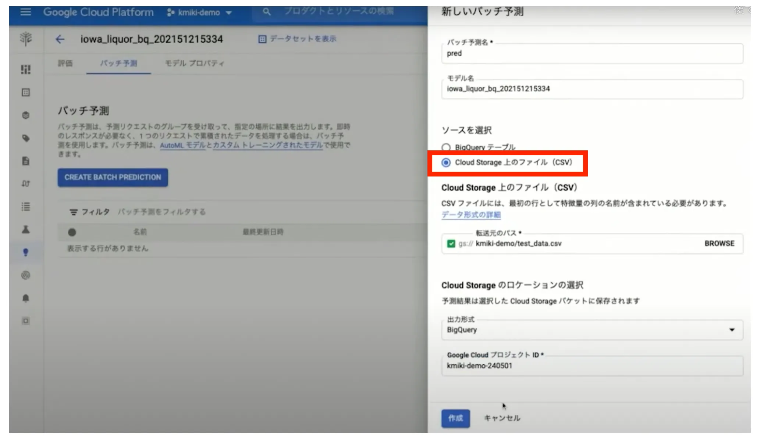Click the CREATE BATCH PREDICTION button

(x=113, y=178)
